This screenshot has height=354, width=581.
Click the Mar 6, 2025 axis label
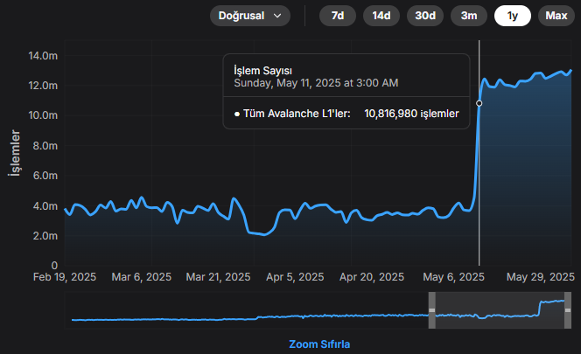[142, 277]
